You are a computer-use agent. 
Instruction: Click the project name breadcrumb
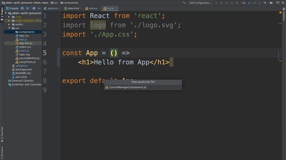click(25, 3)
